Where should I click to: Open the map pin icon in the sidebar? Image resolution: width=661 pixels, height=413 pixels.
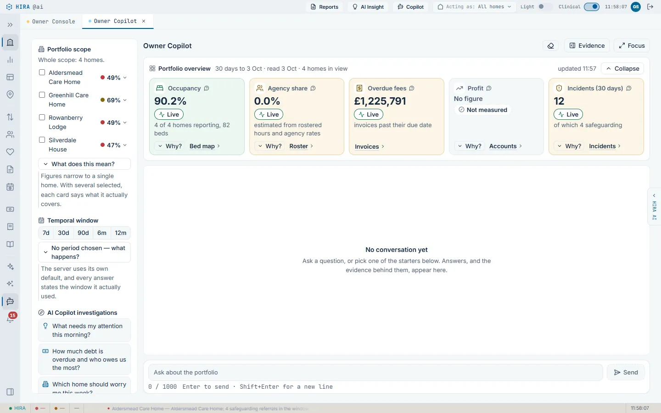point(10,95)
